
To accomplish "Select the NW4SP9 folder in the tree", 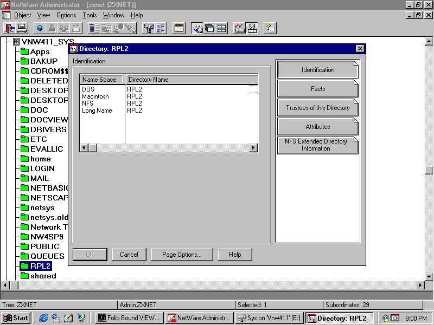I will 42,237.
